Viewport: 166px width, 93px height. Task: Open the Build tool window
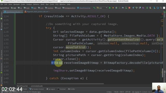click(25, 89)
